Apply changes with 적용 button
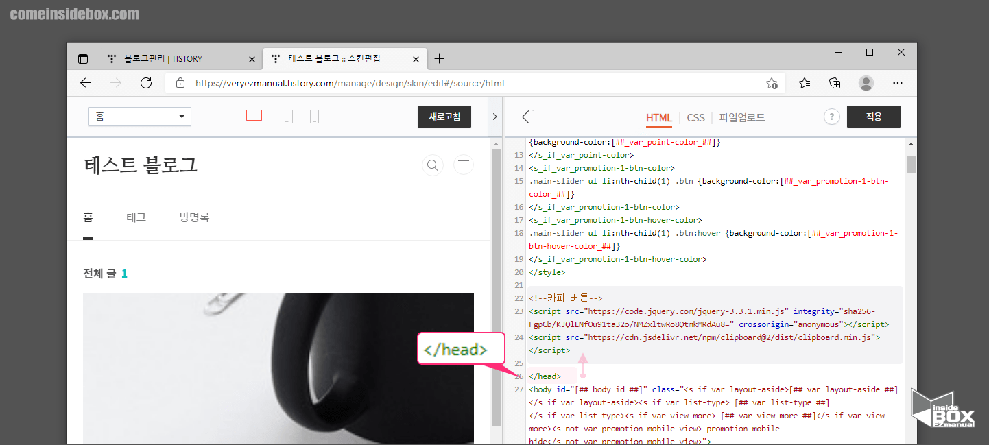 [874, 117]
